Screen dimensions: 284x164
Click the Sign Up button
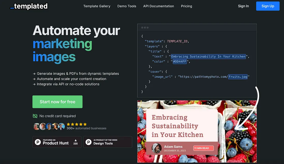pos(268,6)
